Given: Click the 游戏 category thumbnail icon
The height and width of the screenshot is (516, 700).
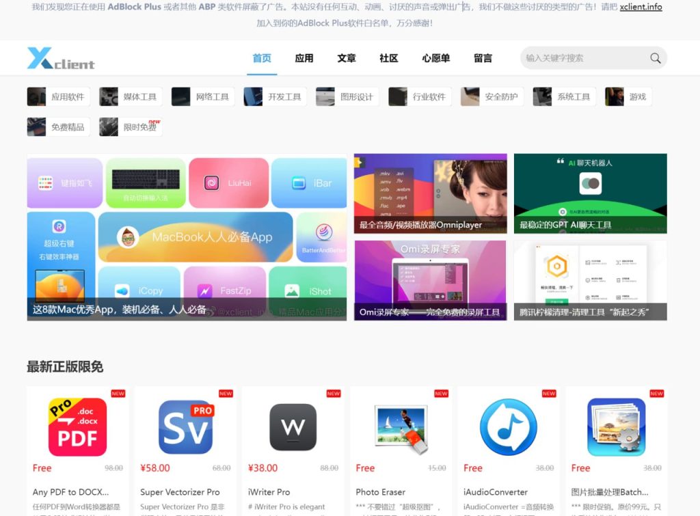Looking at the screenshot, I should tap(615, 96).
